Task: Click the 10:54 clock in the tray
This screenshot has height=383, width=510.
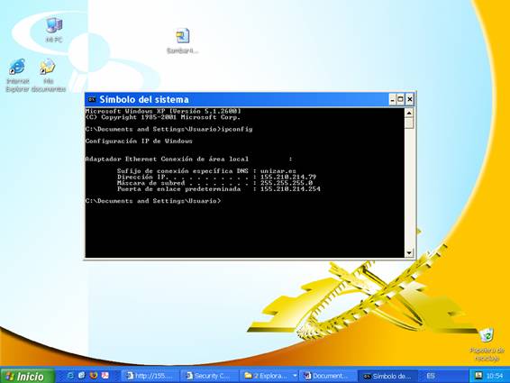Action: pos(495,376)
